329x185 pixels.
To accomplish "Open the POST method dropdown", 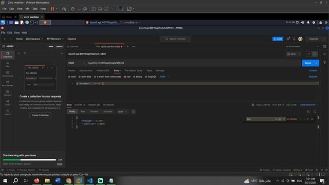I will tap(77, 63).
